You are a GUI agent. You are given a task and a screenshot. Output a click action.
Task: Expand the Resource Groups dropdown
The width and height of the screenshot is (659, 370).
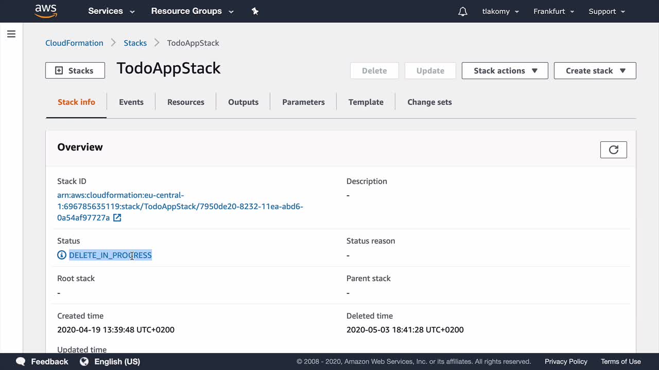(192, 11)
